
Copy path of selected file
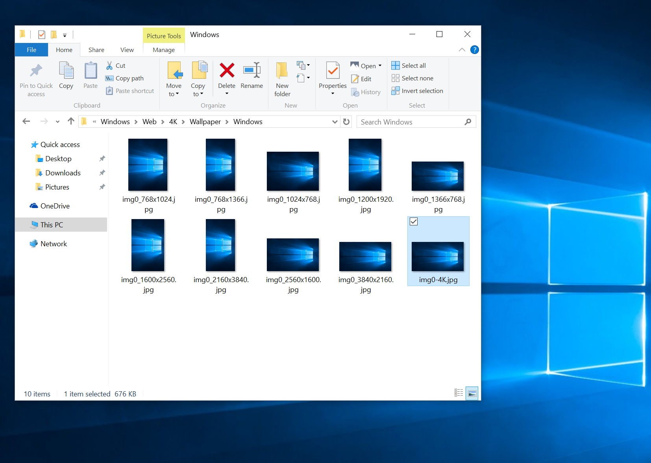125,78
